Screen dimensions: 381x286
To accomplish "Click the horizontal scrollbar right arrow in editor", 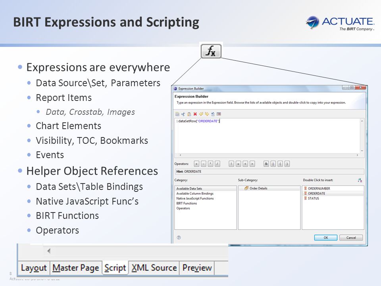I will pos(357,155).
